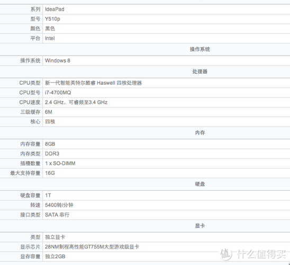This screenshot has width=290, height=265.
Task: Select the IdeaPad series value
Action: point(55,9)
